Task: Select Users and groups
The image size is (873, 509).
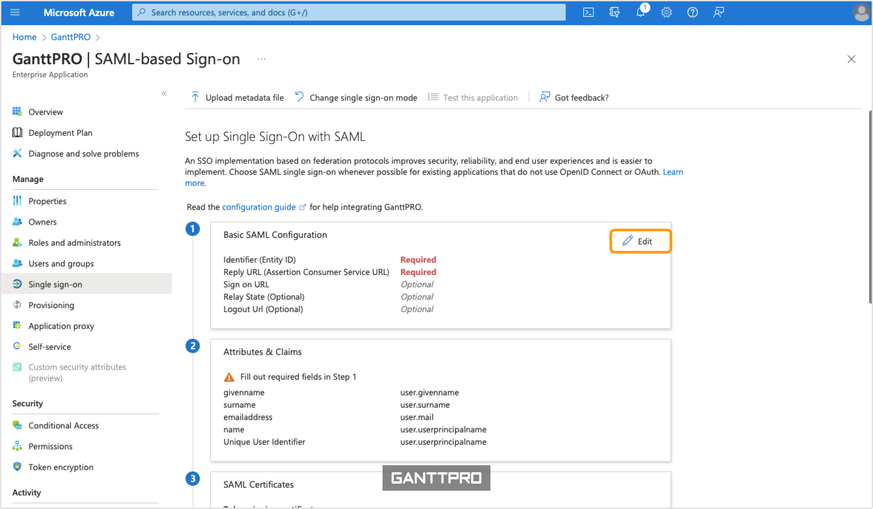Action: 61,264
